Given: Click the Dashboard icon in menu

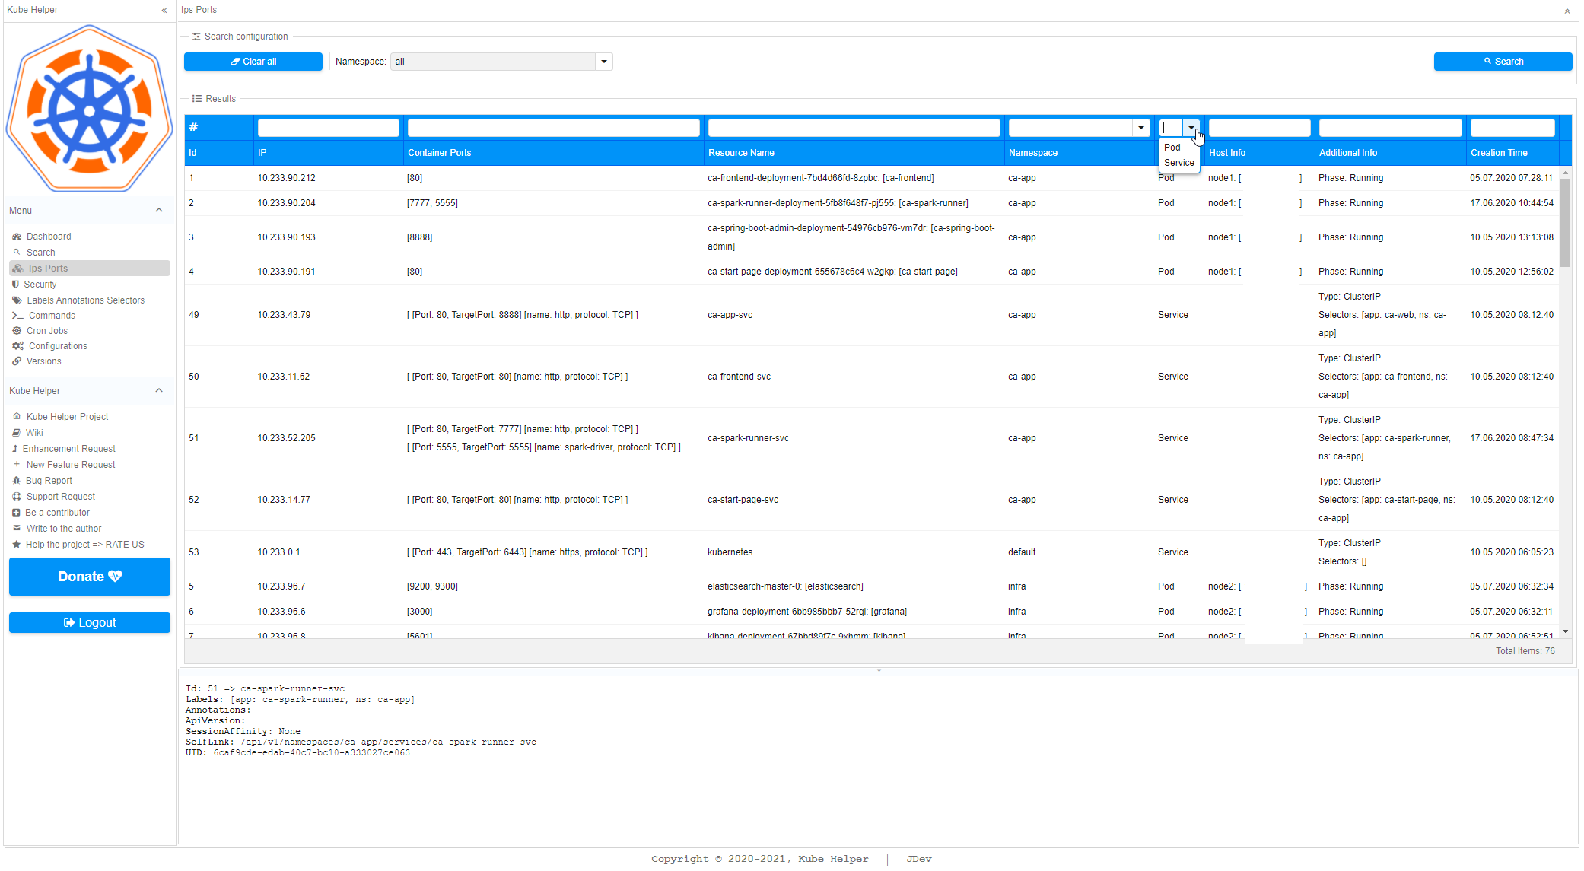Looking at the screenshot, I should tap(17, 237).
